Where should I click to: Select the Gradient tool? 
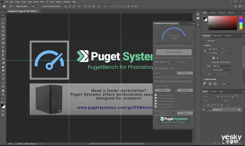(3, 63)
